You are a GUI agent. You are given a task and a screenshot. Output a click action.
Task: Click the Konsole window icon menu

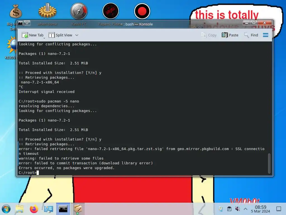tap(20, 23)
